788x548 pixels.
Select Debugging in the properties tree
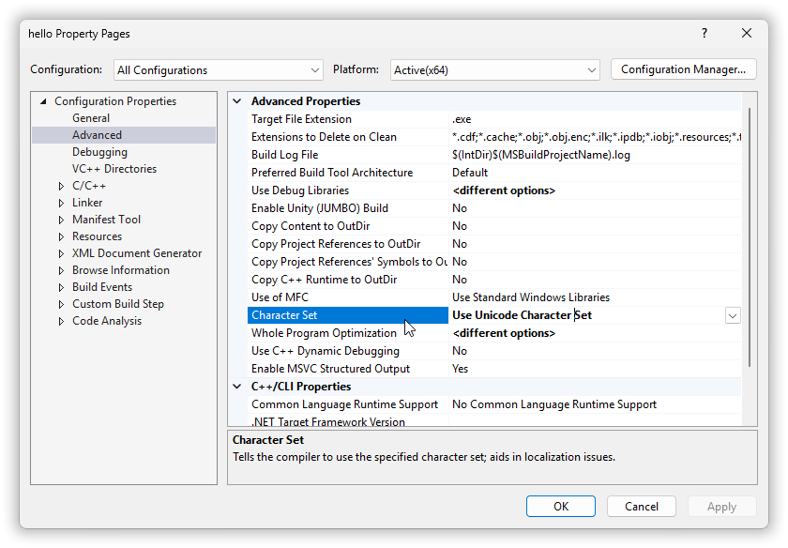(99, 152)
